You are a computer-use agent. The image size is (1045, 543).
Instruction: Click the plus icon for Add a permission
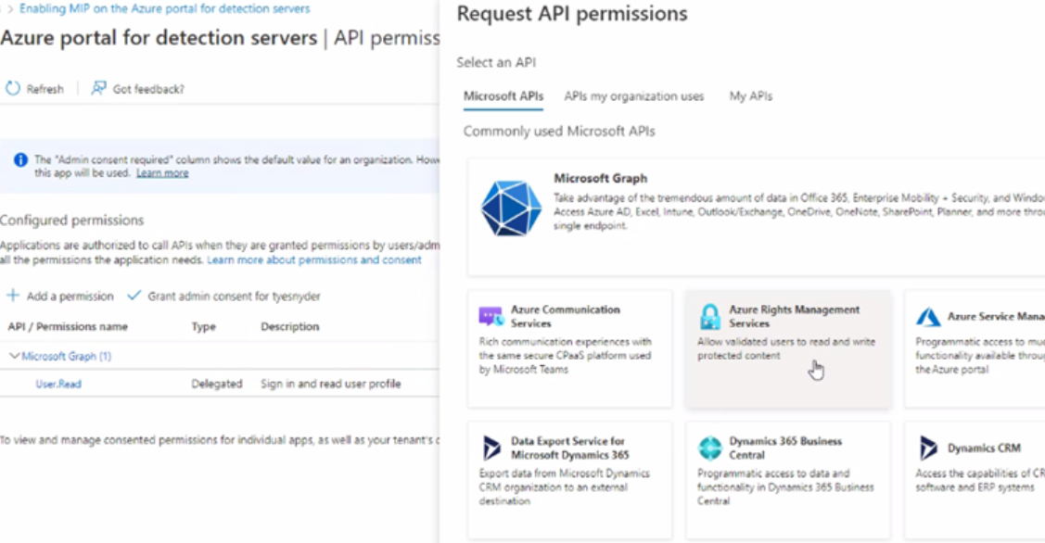13,296
